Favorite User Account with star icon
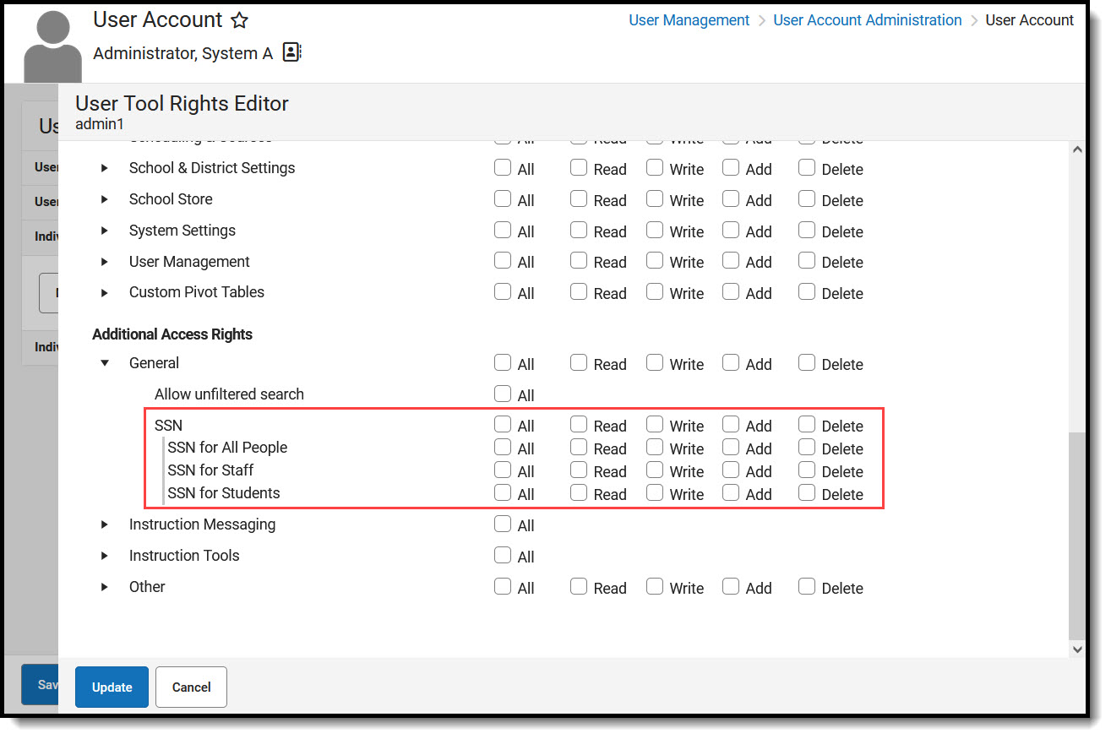 240,20
